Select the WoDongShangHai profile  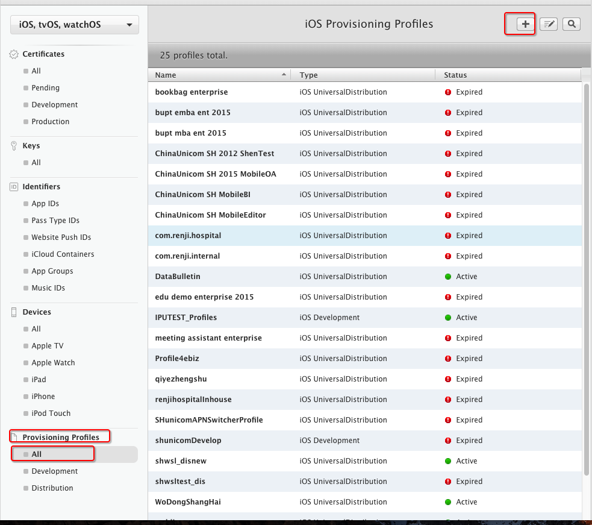[365, 502]
